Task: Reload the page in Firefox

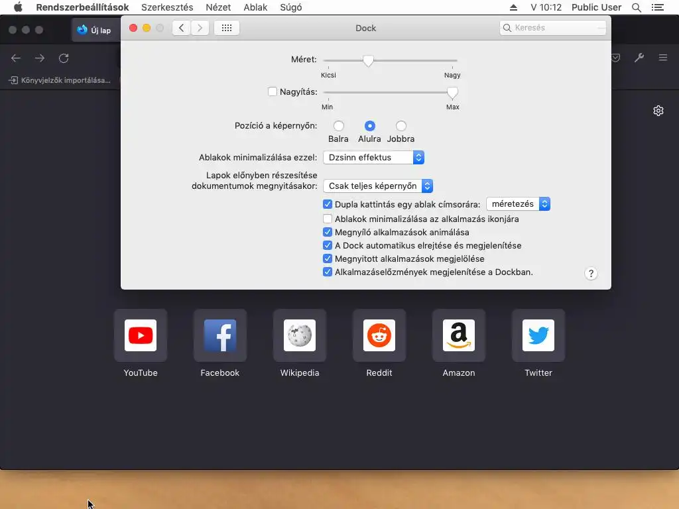Action: point(64,58)
